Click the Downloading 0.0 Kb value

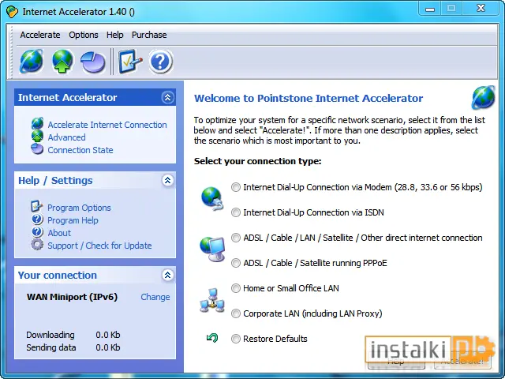pyautogui.click(x=108, y=335)
